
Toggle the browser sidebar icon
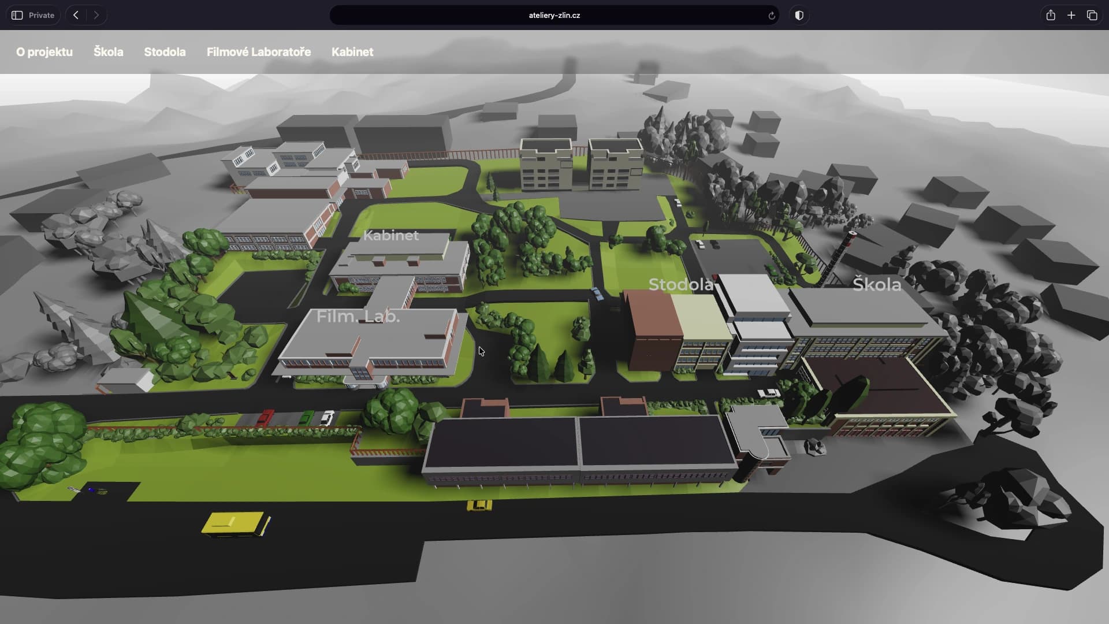(17, 16)
